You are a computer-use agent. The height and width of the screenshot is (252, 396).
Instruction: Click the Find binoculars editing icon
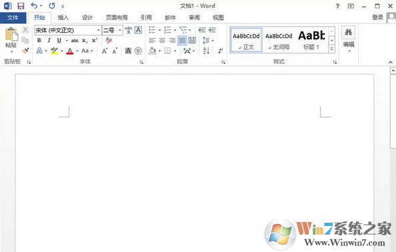click(348, 32)
